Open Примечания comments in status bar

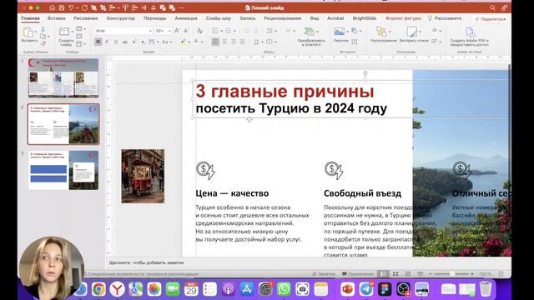(x=358, y=273)
